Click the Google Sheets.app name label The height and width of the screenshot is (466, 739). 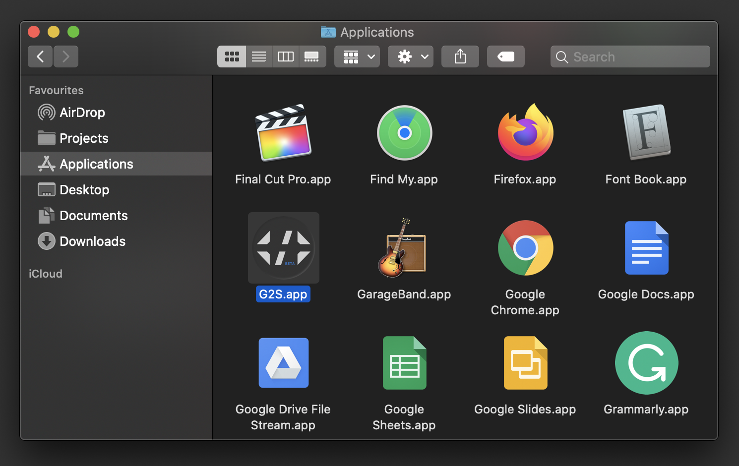(x=404, y=417)
